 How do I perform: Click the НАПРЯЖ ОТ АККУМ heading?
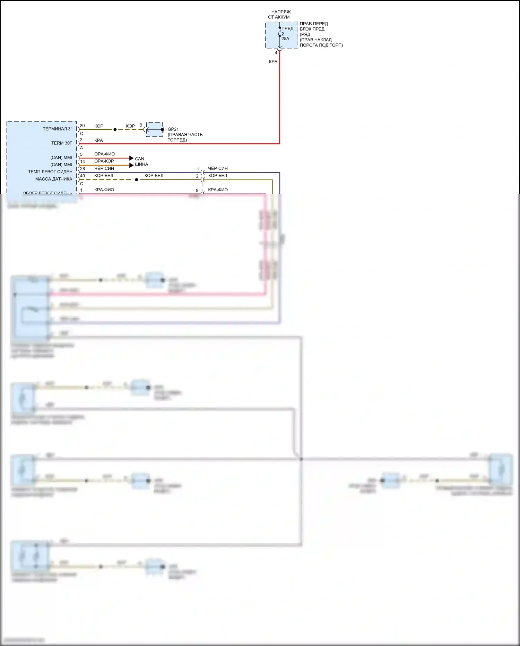279,14
